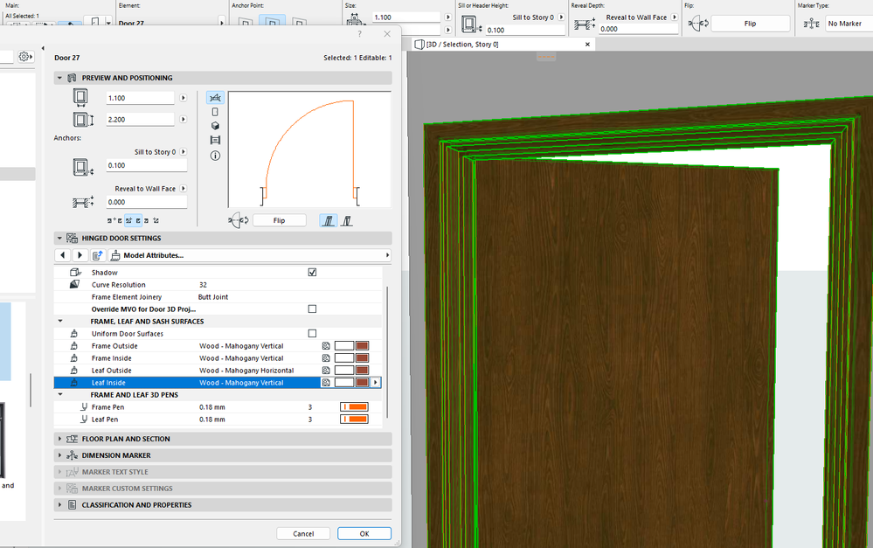Screen dimensions: 873x548
Task: Go to next settings page arrow
Action: click(80, 255)
